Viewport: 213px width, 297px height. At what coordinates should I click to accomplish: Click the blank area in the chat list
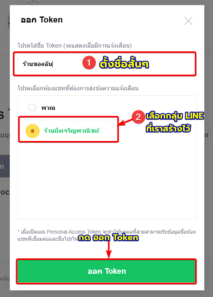[x=107, y=180]
